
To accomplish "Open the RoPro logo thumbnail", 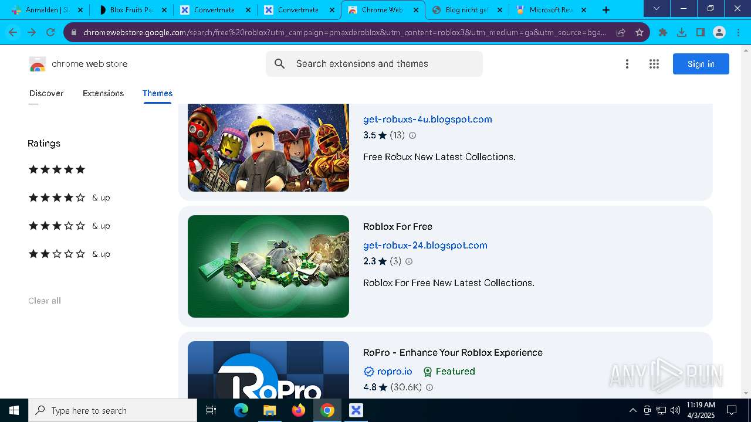I will (x=268, y=370).
